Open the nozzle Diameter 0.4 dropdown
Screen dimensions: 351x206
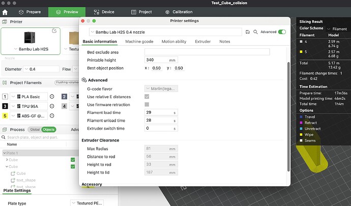point(41,69)
